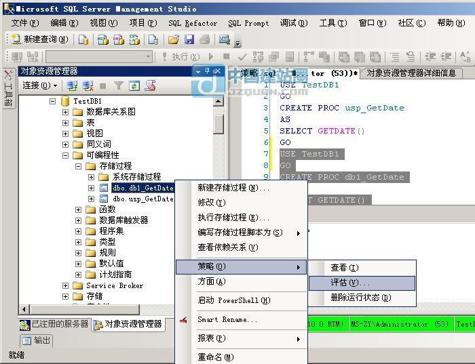Choose Smart Rename in the context menu
This screenshot has width=475, height=364.
[241, 319]
